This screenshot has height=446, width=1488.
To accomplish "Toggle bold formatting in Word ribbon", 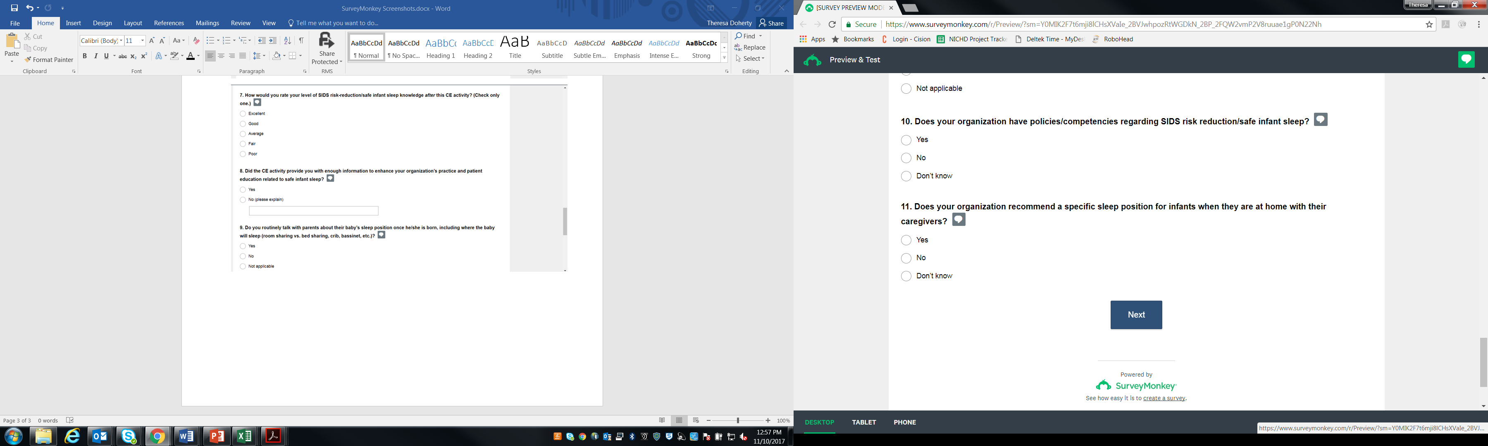I will pyautogui.click(x=85, y=56).
